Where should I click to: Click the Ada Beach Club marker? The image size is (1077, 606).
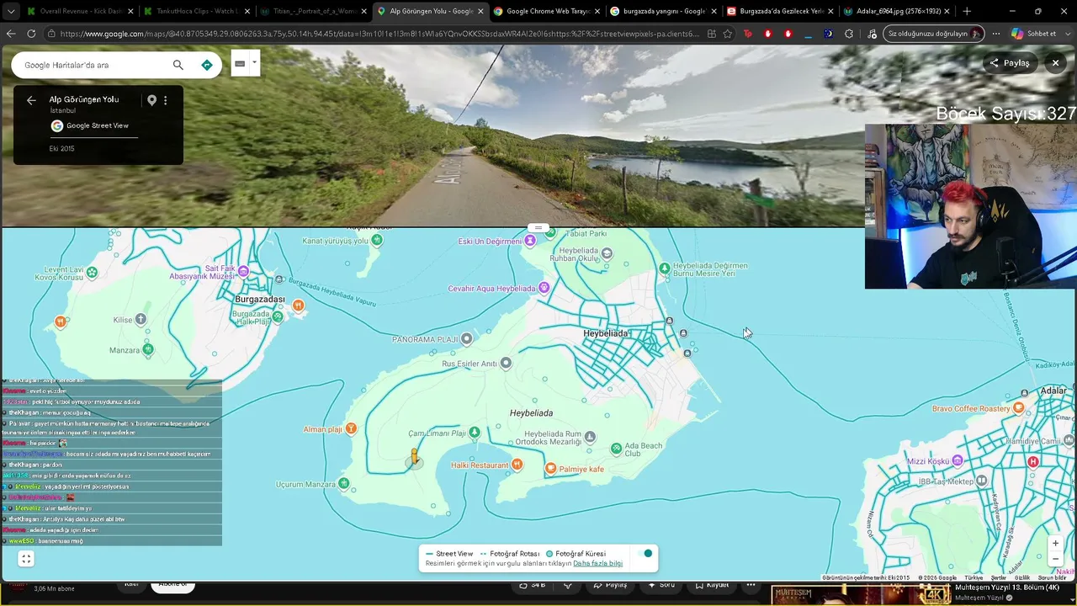click(617, 449)
